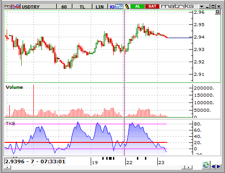Change the 60 minute period button
The image size is (225, 173).
pos(64,7)
